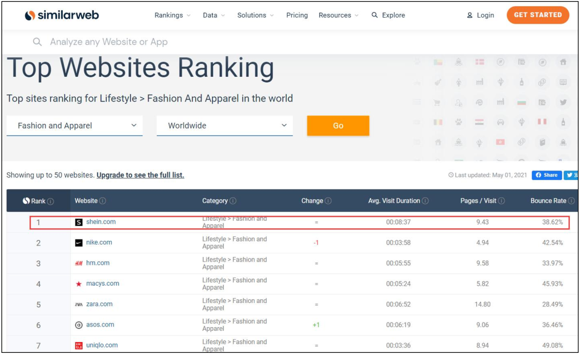Share the ranking on Twitter
The width and height of the screenshot is (580, 355).
point(571,175)
